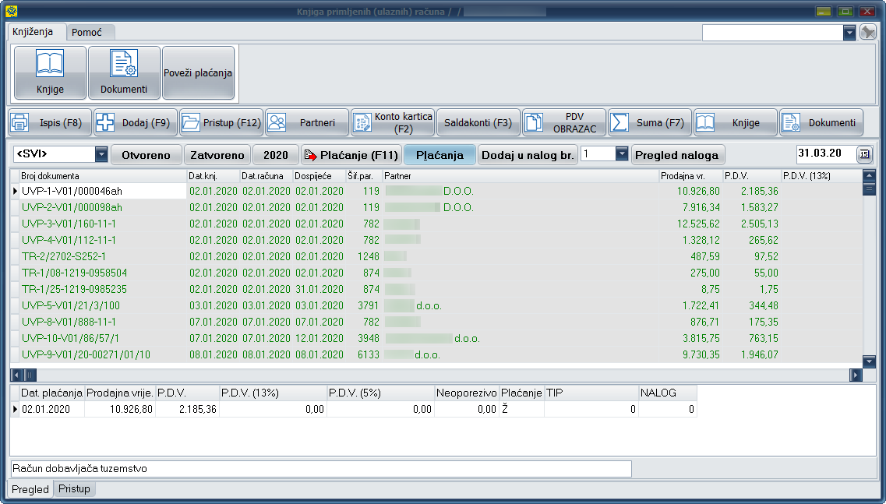The width and height of the screenshot is (886, 504).
Task: Click the calendar icon beside the date
Action: point(864,154)
